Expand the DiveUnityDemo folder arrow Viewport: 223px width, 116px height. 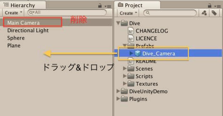click(118, 91)
